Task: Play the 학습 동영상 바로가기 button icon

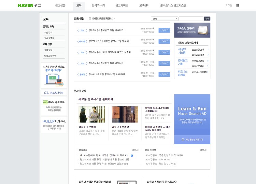Action: click(x=183, y=140)
